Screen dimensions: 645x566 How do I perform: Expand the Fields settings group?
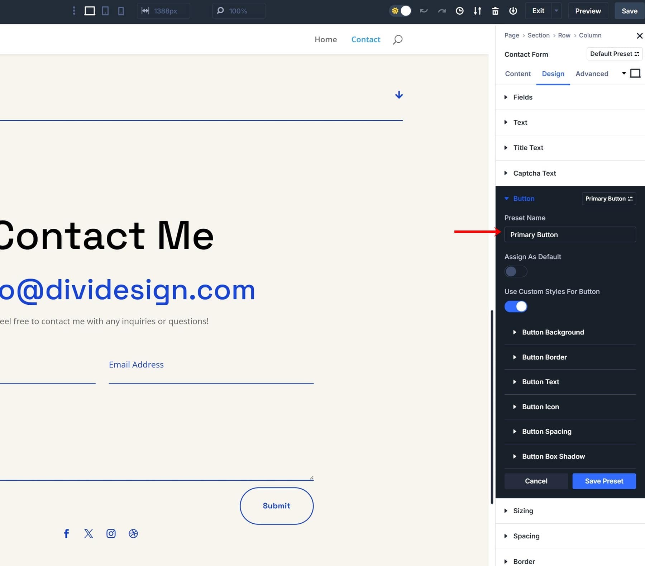(523, 97)
